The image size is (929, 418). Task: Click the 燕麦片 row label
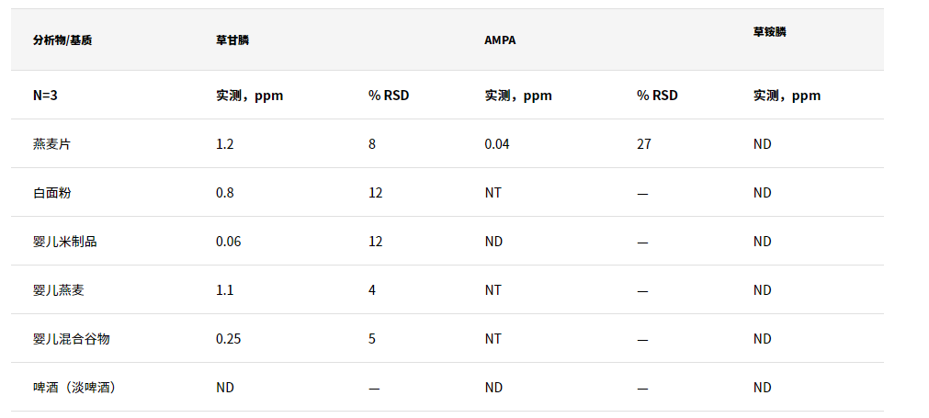[51, 144]
